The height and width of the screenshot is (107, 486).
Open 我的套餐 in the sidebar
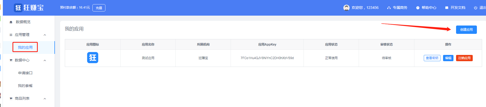(25, 86)
